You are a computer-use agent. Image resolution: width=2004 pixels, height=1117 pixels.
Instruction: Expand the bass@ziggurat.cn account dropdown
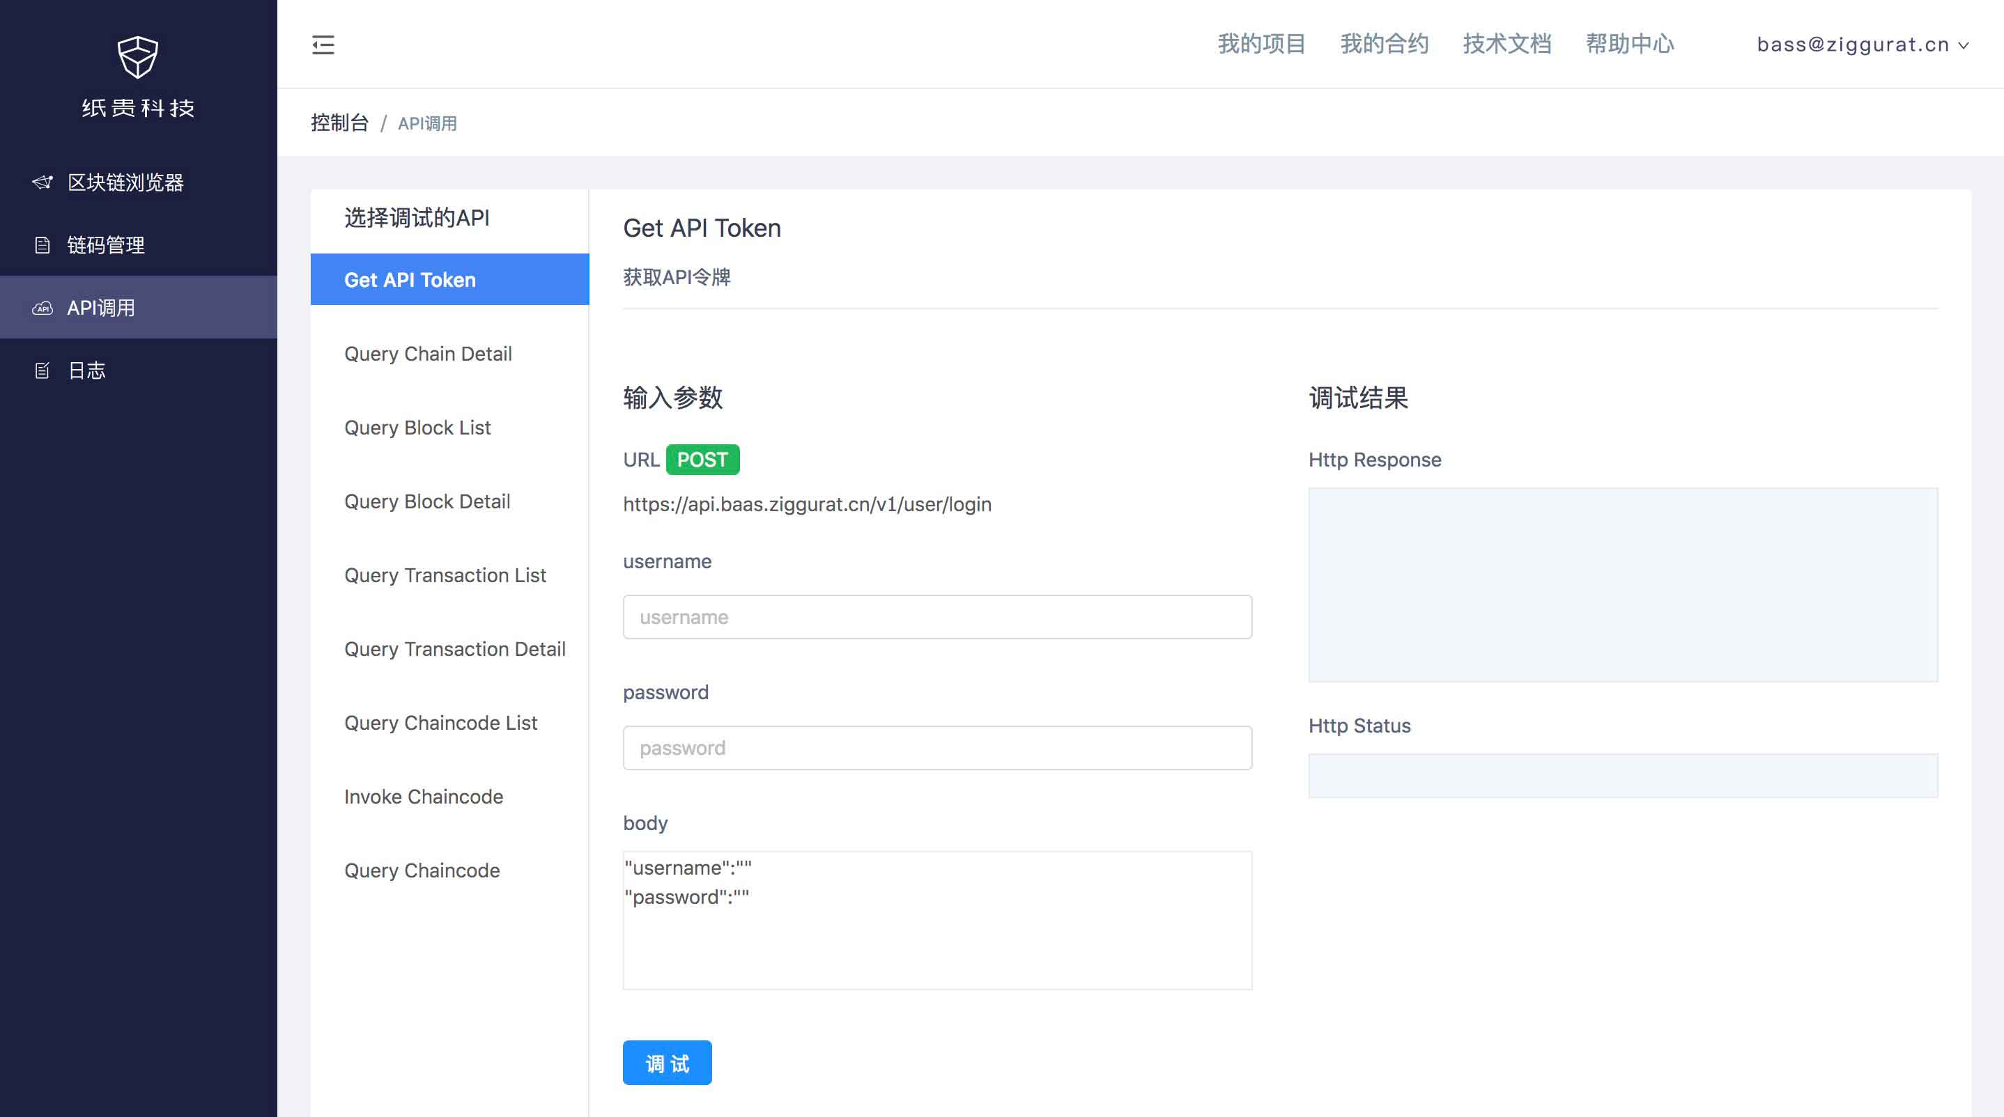pos(1863,45)
